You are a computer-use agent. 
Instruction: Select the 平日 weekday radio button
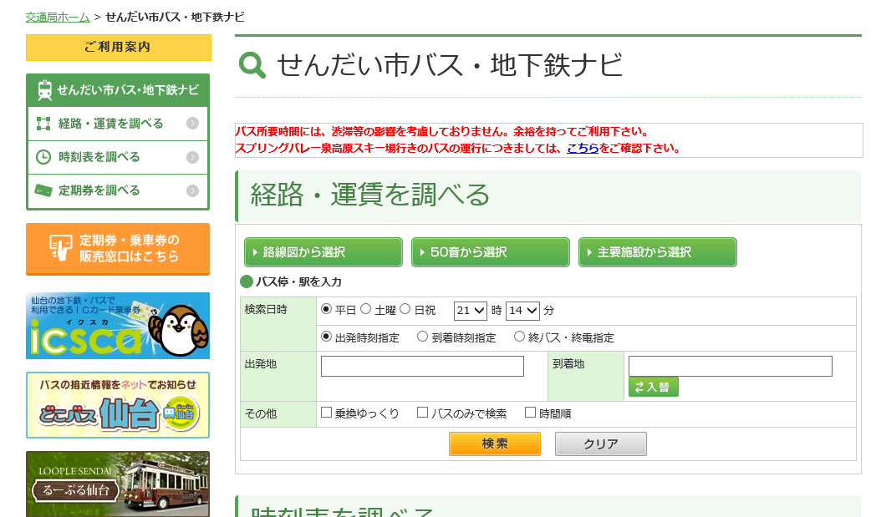coord(325,309)
